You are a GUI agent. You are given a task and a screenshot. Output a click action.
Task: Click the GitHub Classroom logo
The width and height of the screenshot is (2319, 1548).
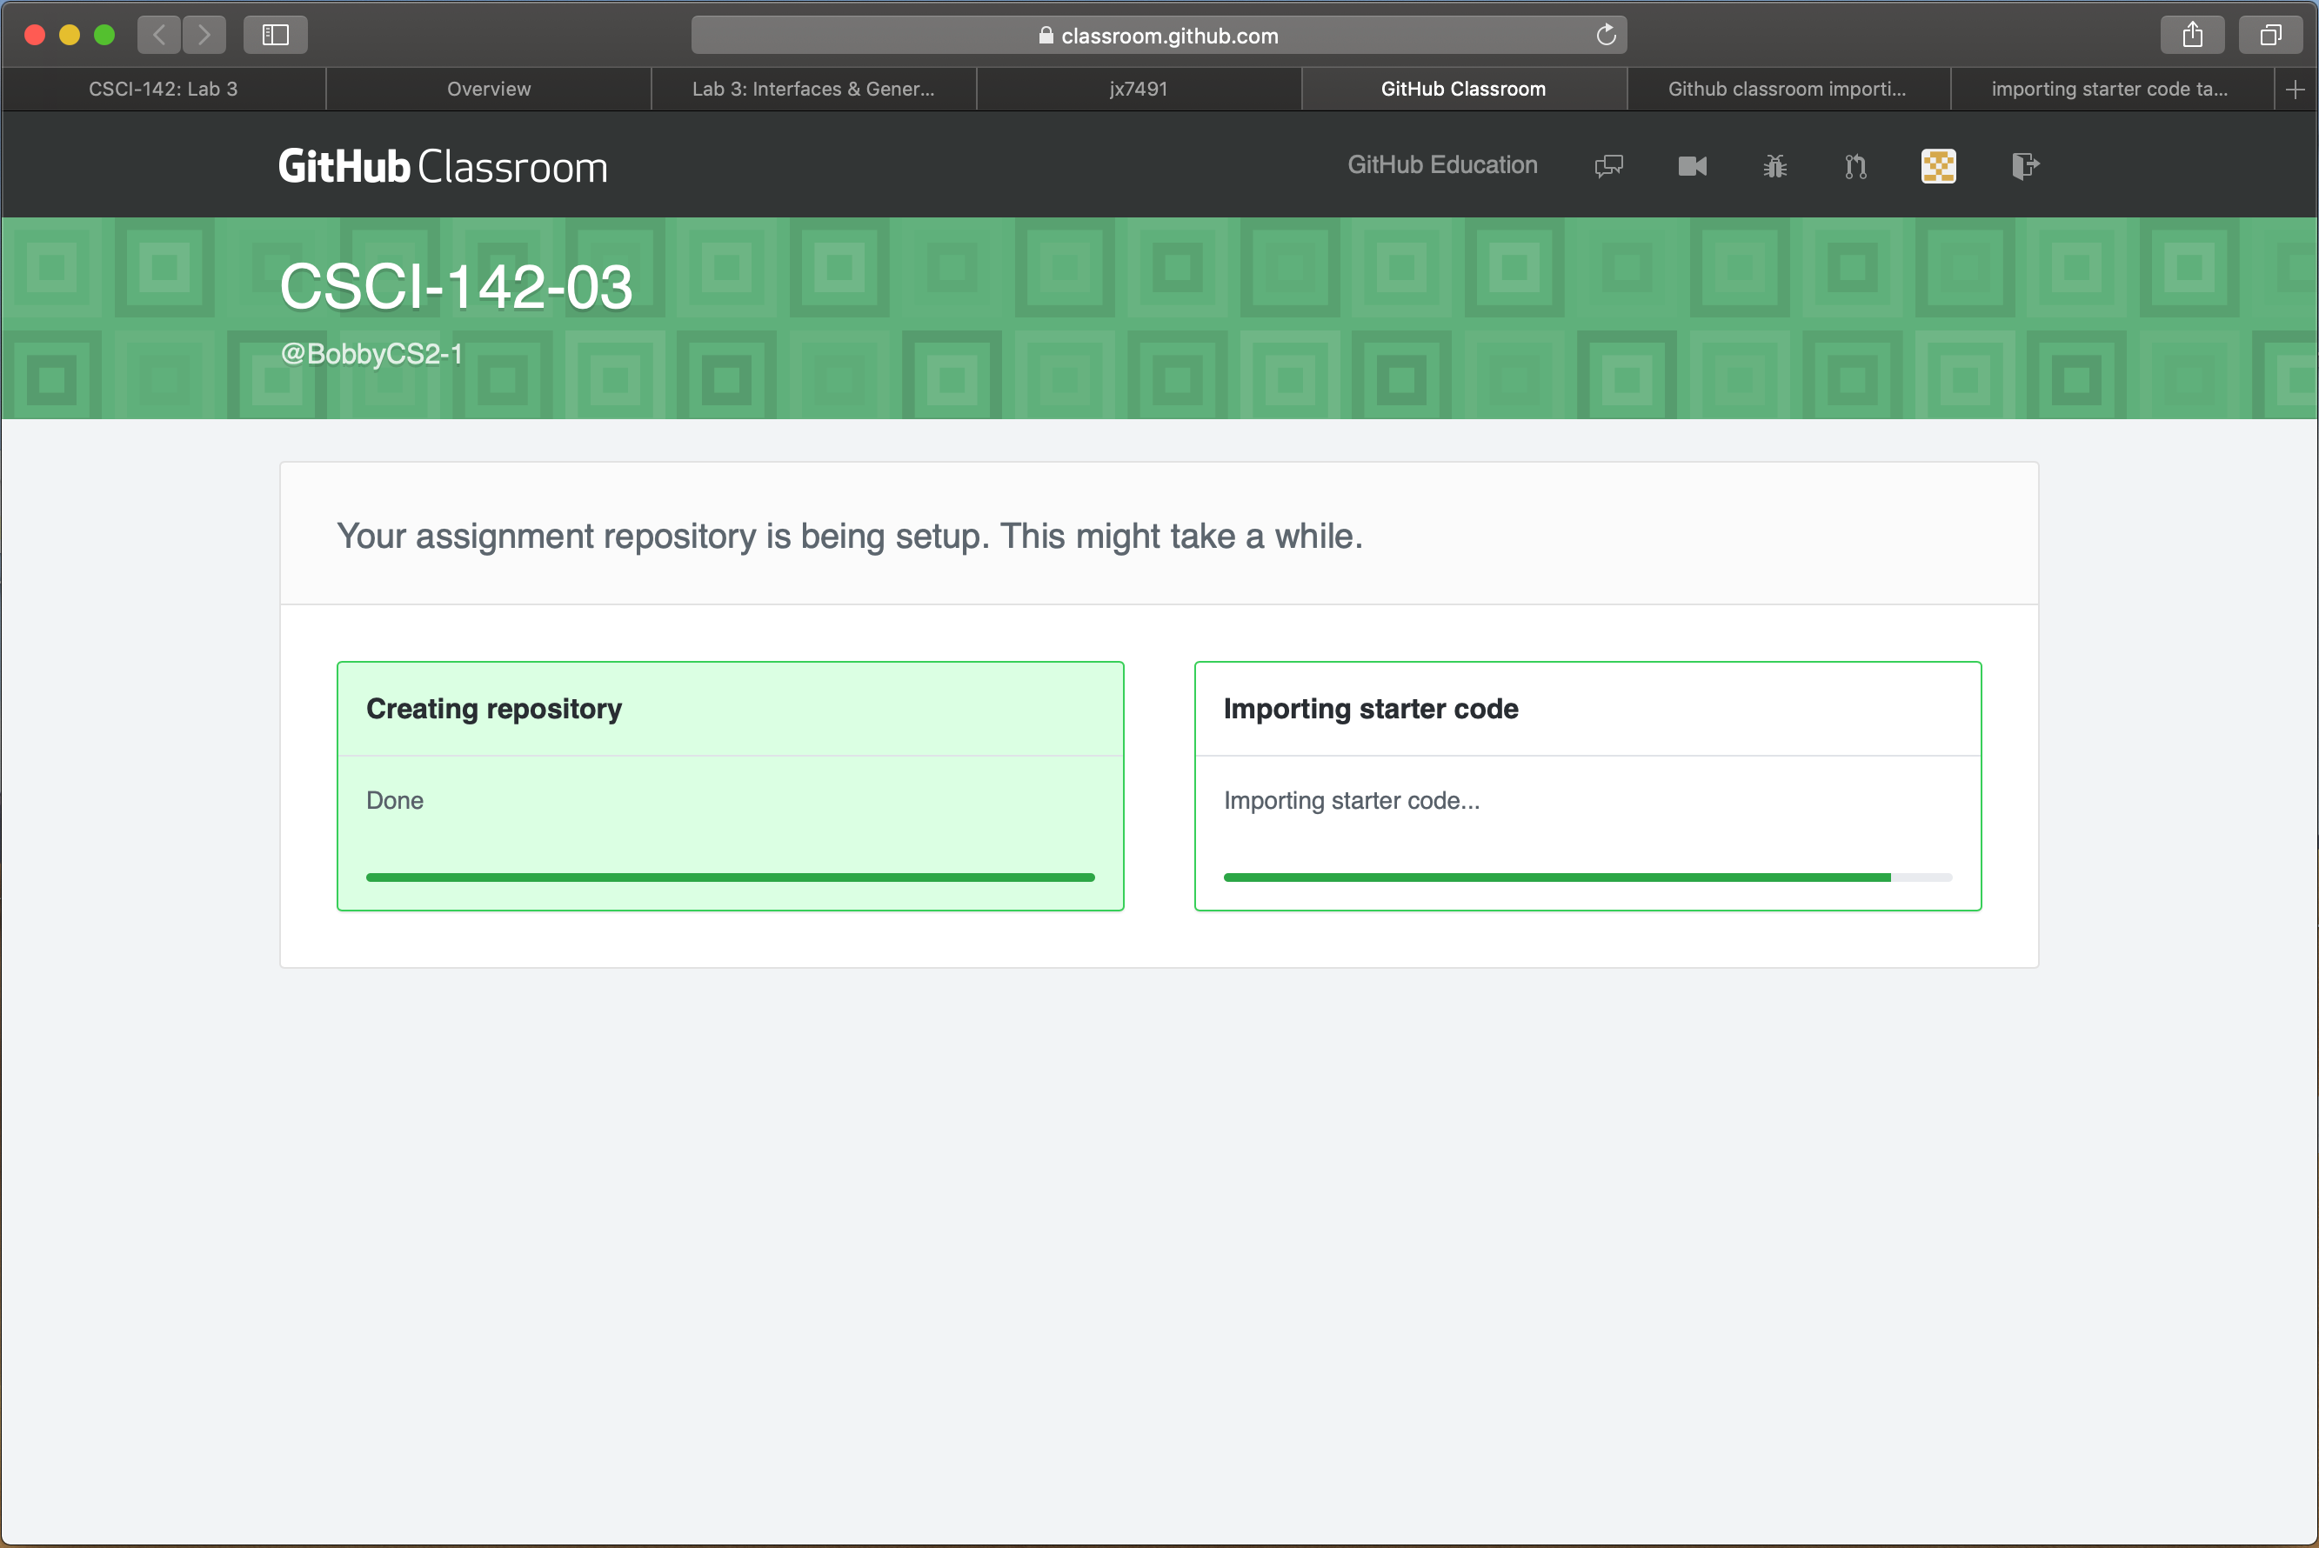point(442,165)
